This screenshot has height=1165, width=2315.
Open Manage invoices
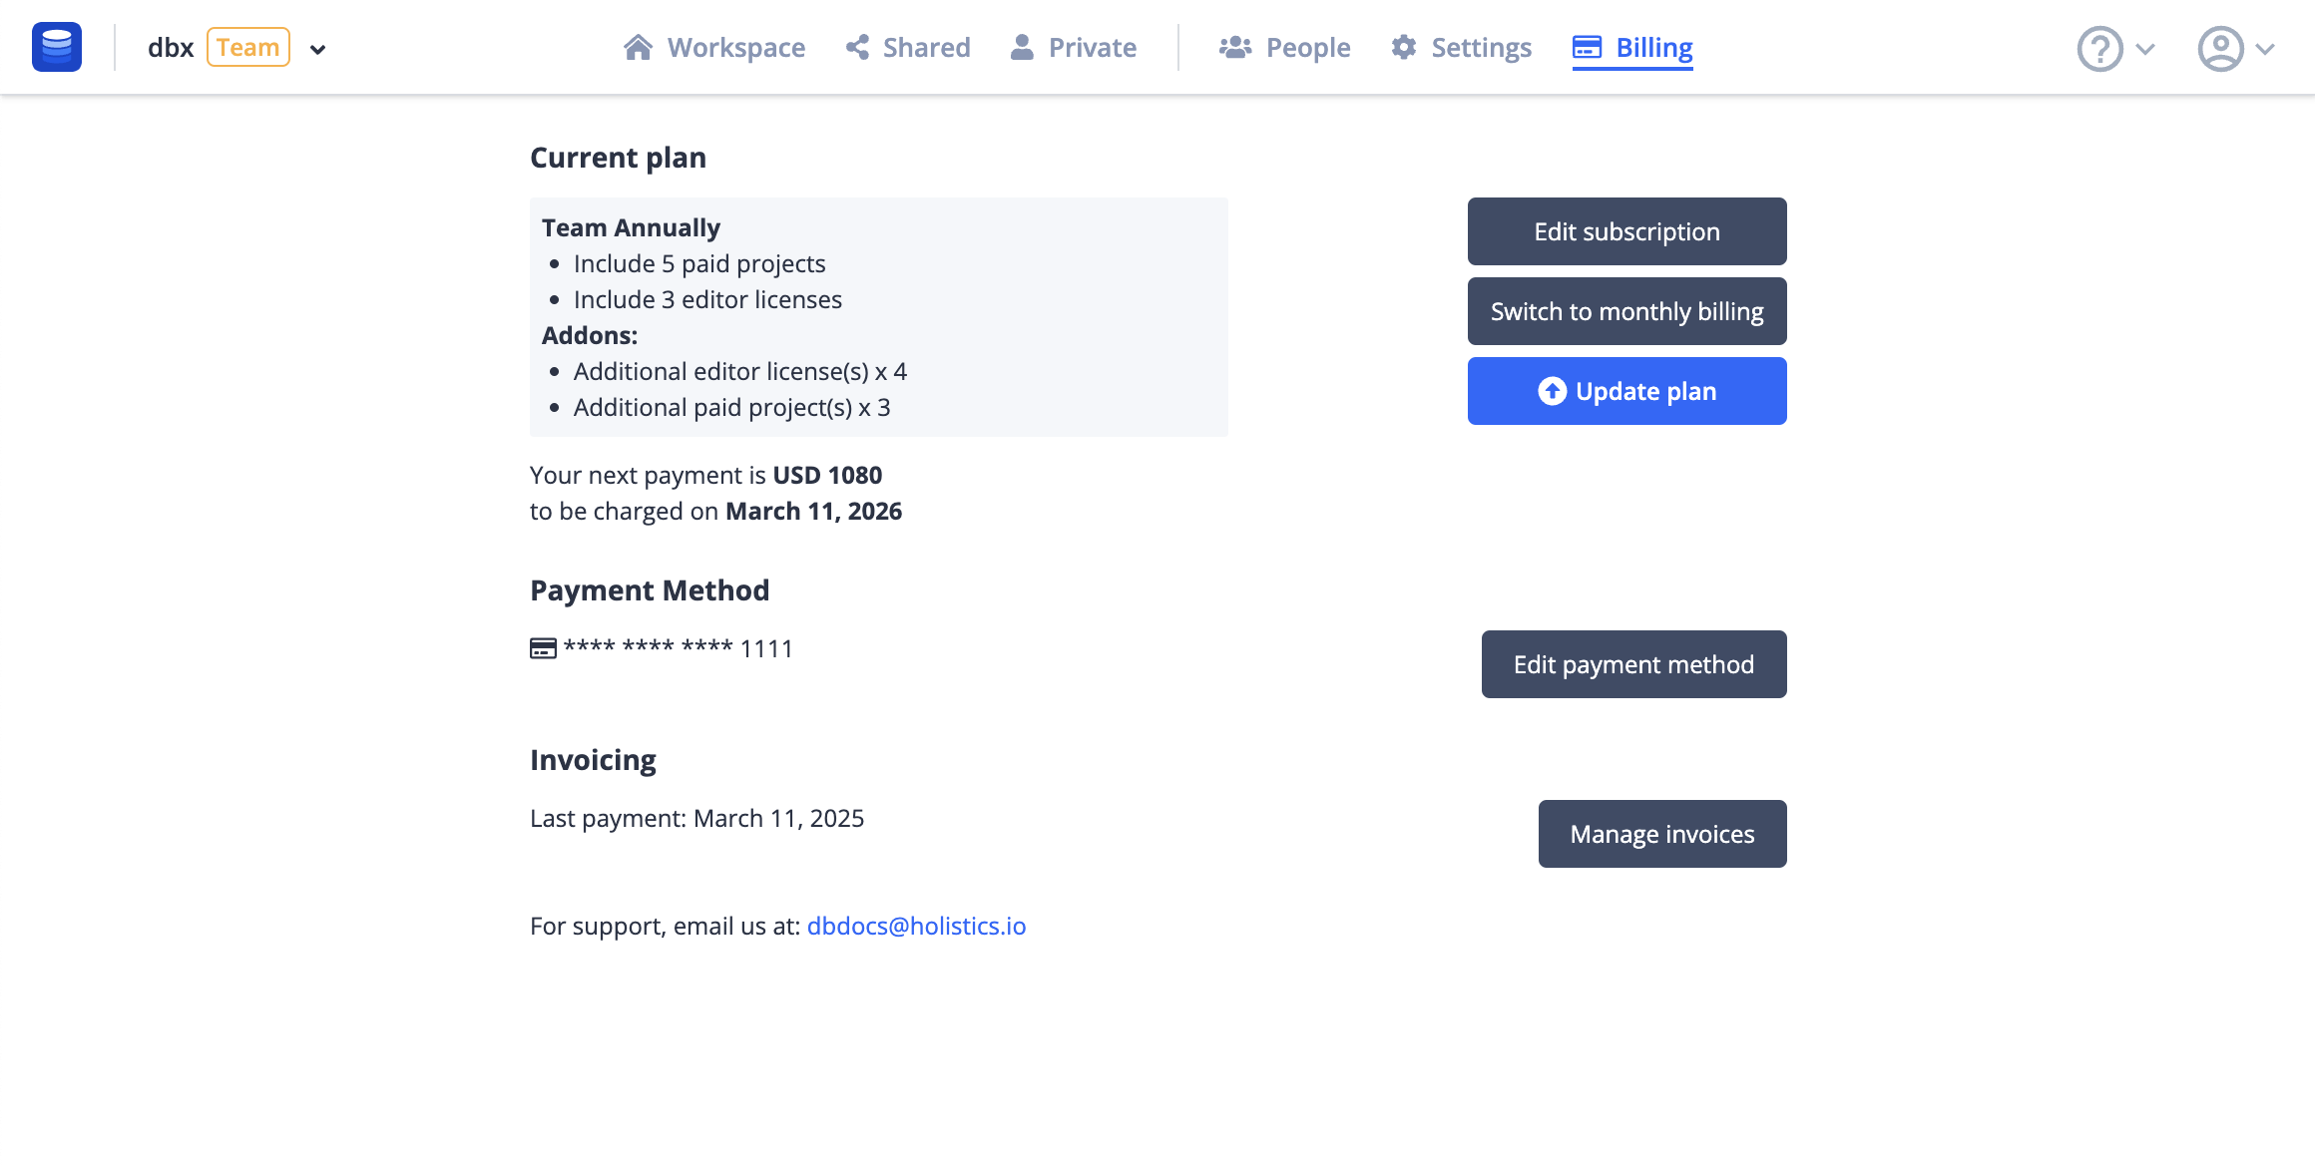[x=1661, y=834]
